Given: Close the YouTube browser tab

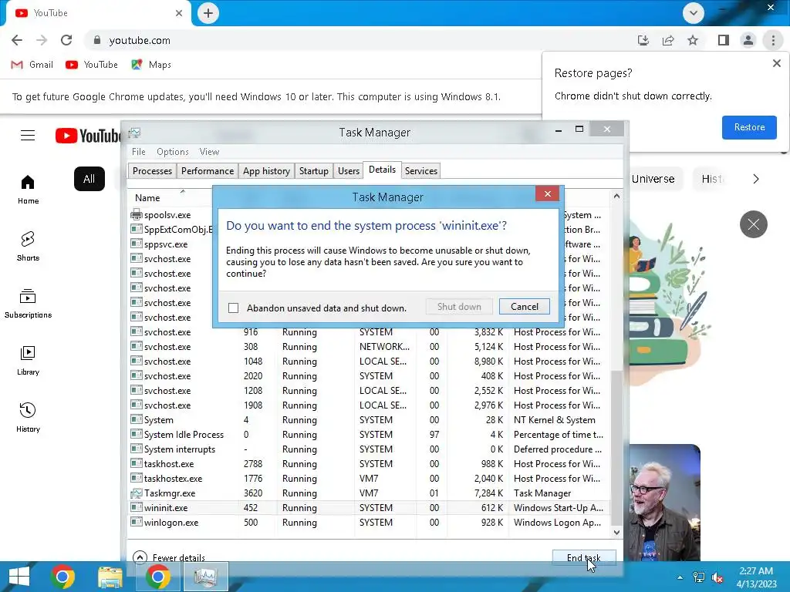Looking at the screenshot, I should pos(179,13).
